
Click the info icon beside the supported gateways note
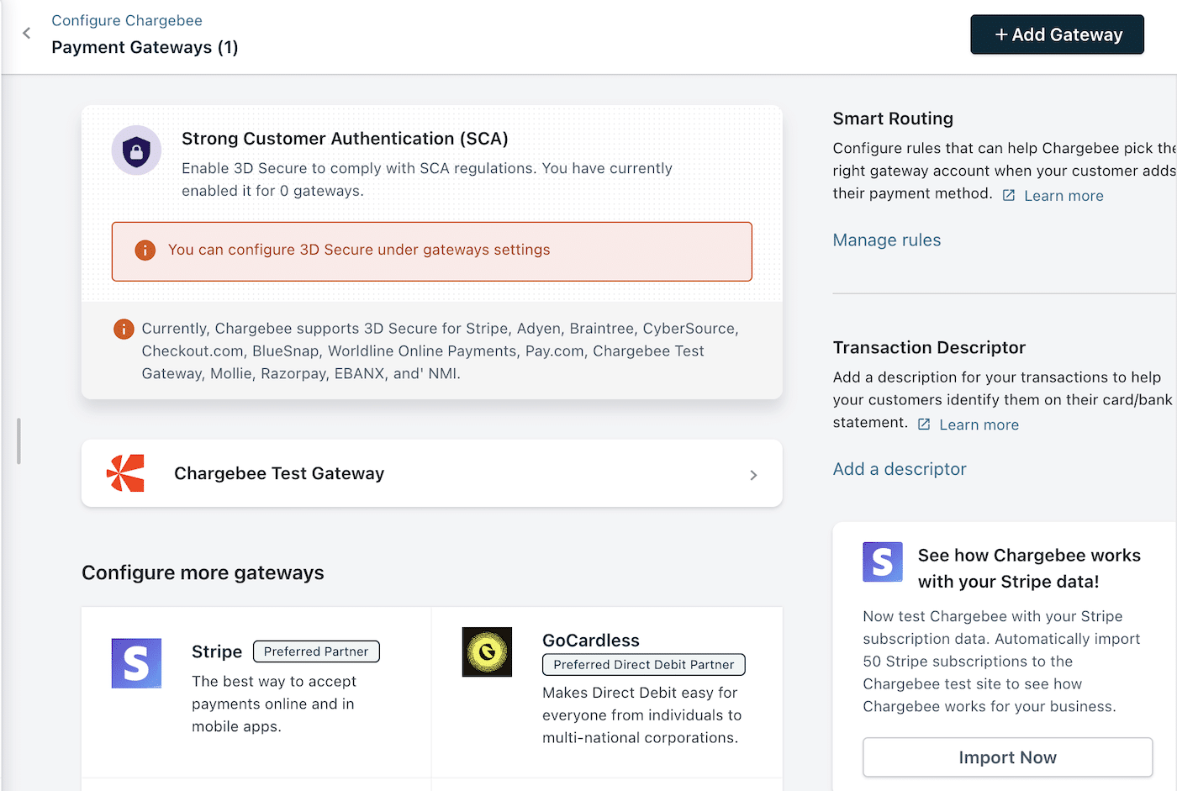click(124, 330)
